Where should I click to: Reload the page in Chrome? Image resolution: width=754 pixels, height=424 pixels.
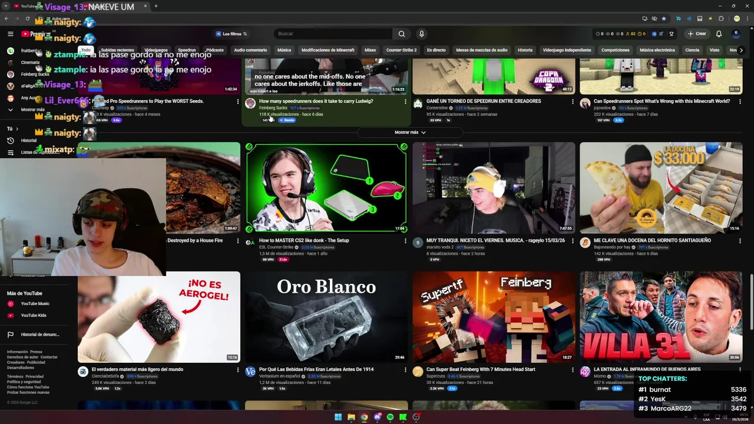28,19
